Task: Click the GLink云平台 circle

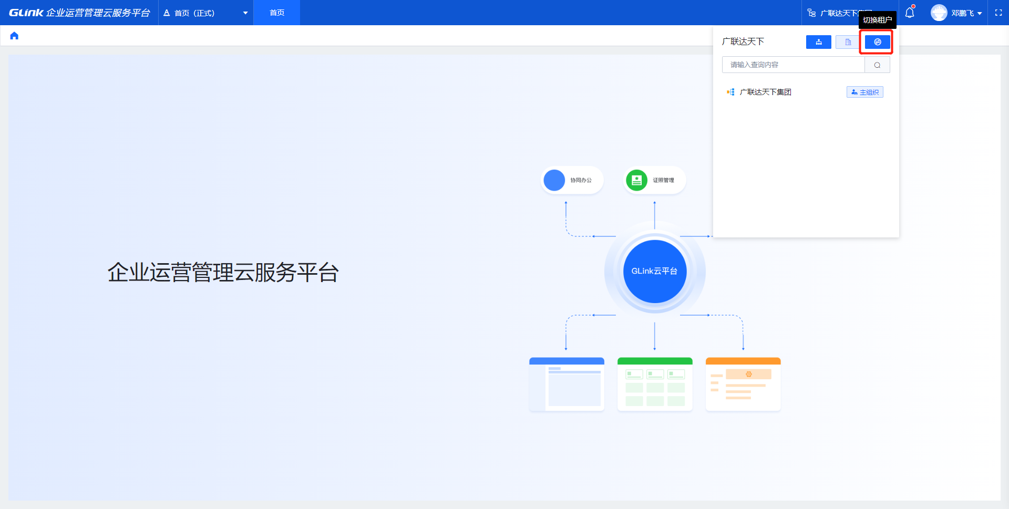Action: tap(655, 271)
